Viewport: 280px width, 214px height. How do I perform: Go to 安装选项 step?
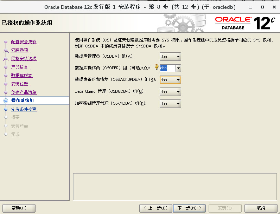(x=20, y=50)
